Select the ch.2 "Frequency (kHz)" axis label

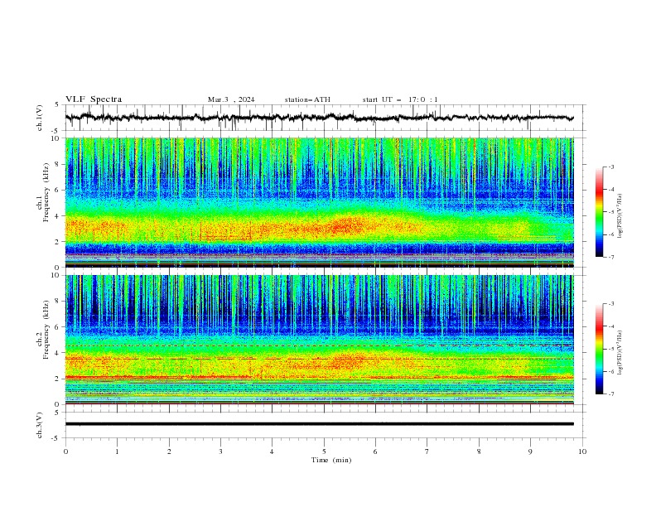click(46, 330)
